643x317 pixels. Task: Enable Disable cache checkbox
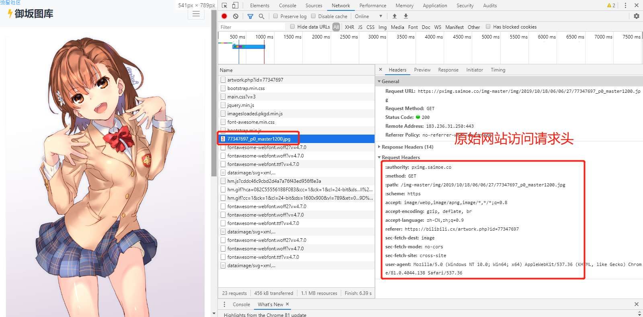pyautogui.click(x=313, y=16)
